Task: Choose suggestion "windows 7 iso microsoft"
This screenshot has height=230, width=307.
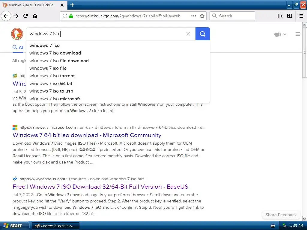Action: (x=118, y=99)
